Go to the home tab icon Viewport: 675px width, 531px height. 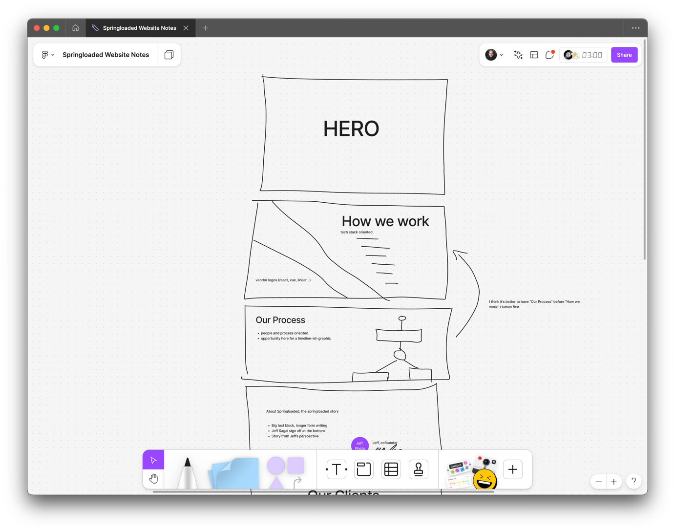(x=75, y=28)
